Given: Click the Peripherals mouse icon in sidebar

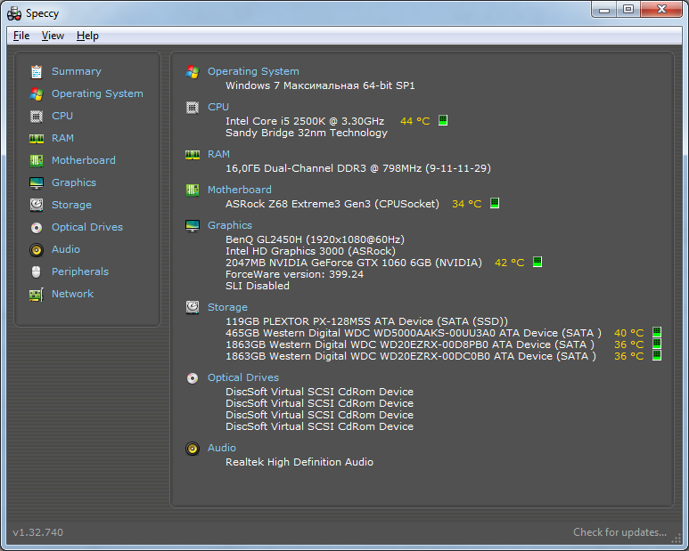Looking at the screenshot, I should click(37, 272).
